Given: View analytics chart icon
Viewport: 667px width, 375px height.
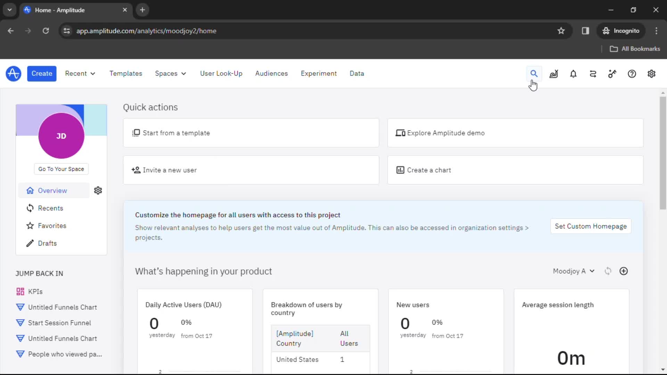Looking at the screenshot, I should tap(553, 74).
